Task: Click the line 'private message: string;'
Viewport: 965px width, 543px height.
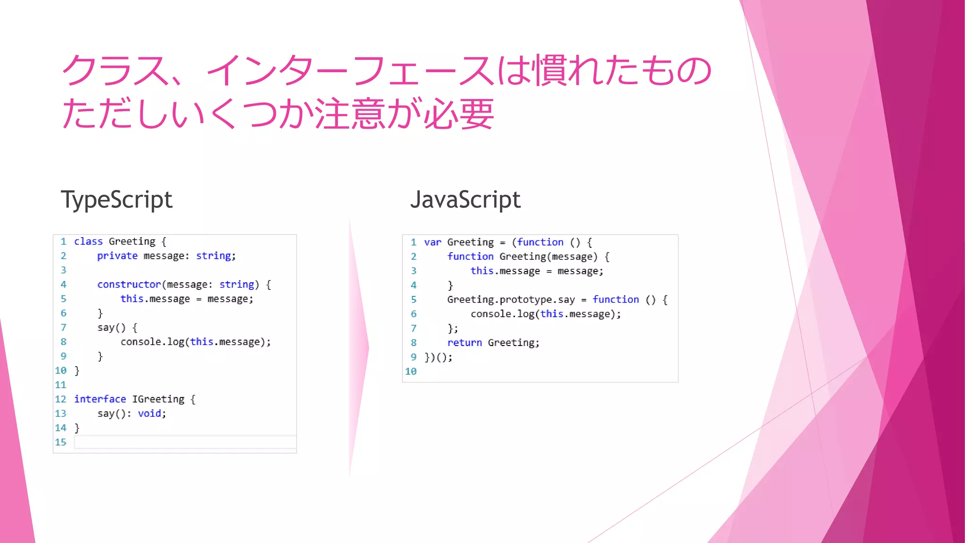Action: point(166,256)
